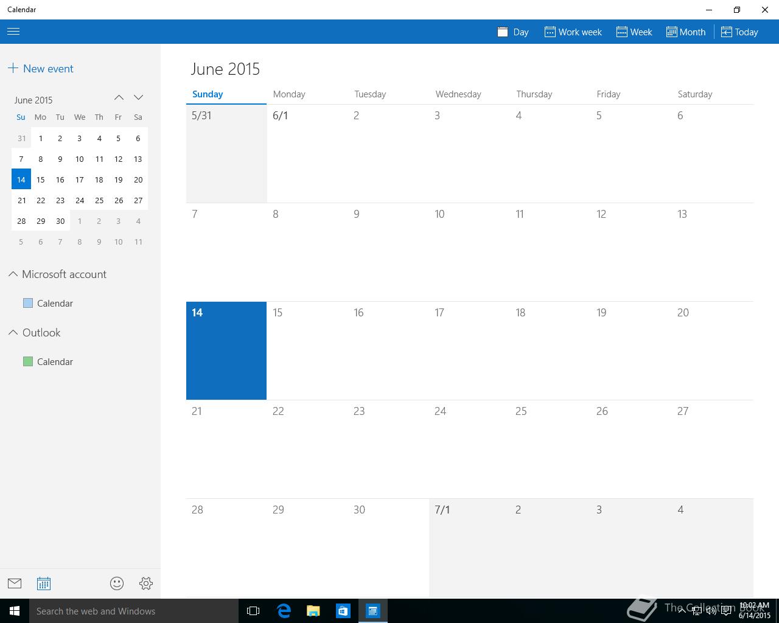Select June 25 in the mini calendar
This screenshot has width=779, height=623.
99,200
